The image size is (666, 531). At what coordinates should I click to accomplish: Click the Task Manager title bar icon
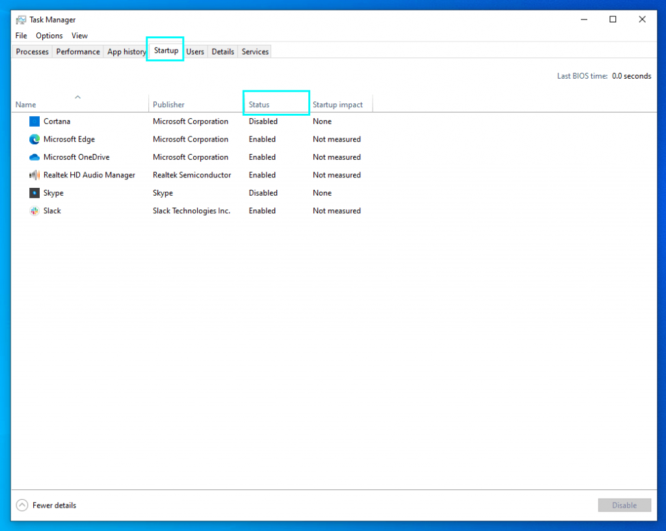(x=20, y=19)
